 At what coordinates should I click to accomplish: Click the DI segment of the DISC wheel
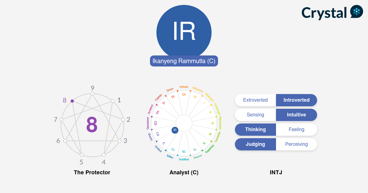(184, 94)
